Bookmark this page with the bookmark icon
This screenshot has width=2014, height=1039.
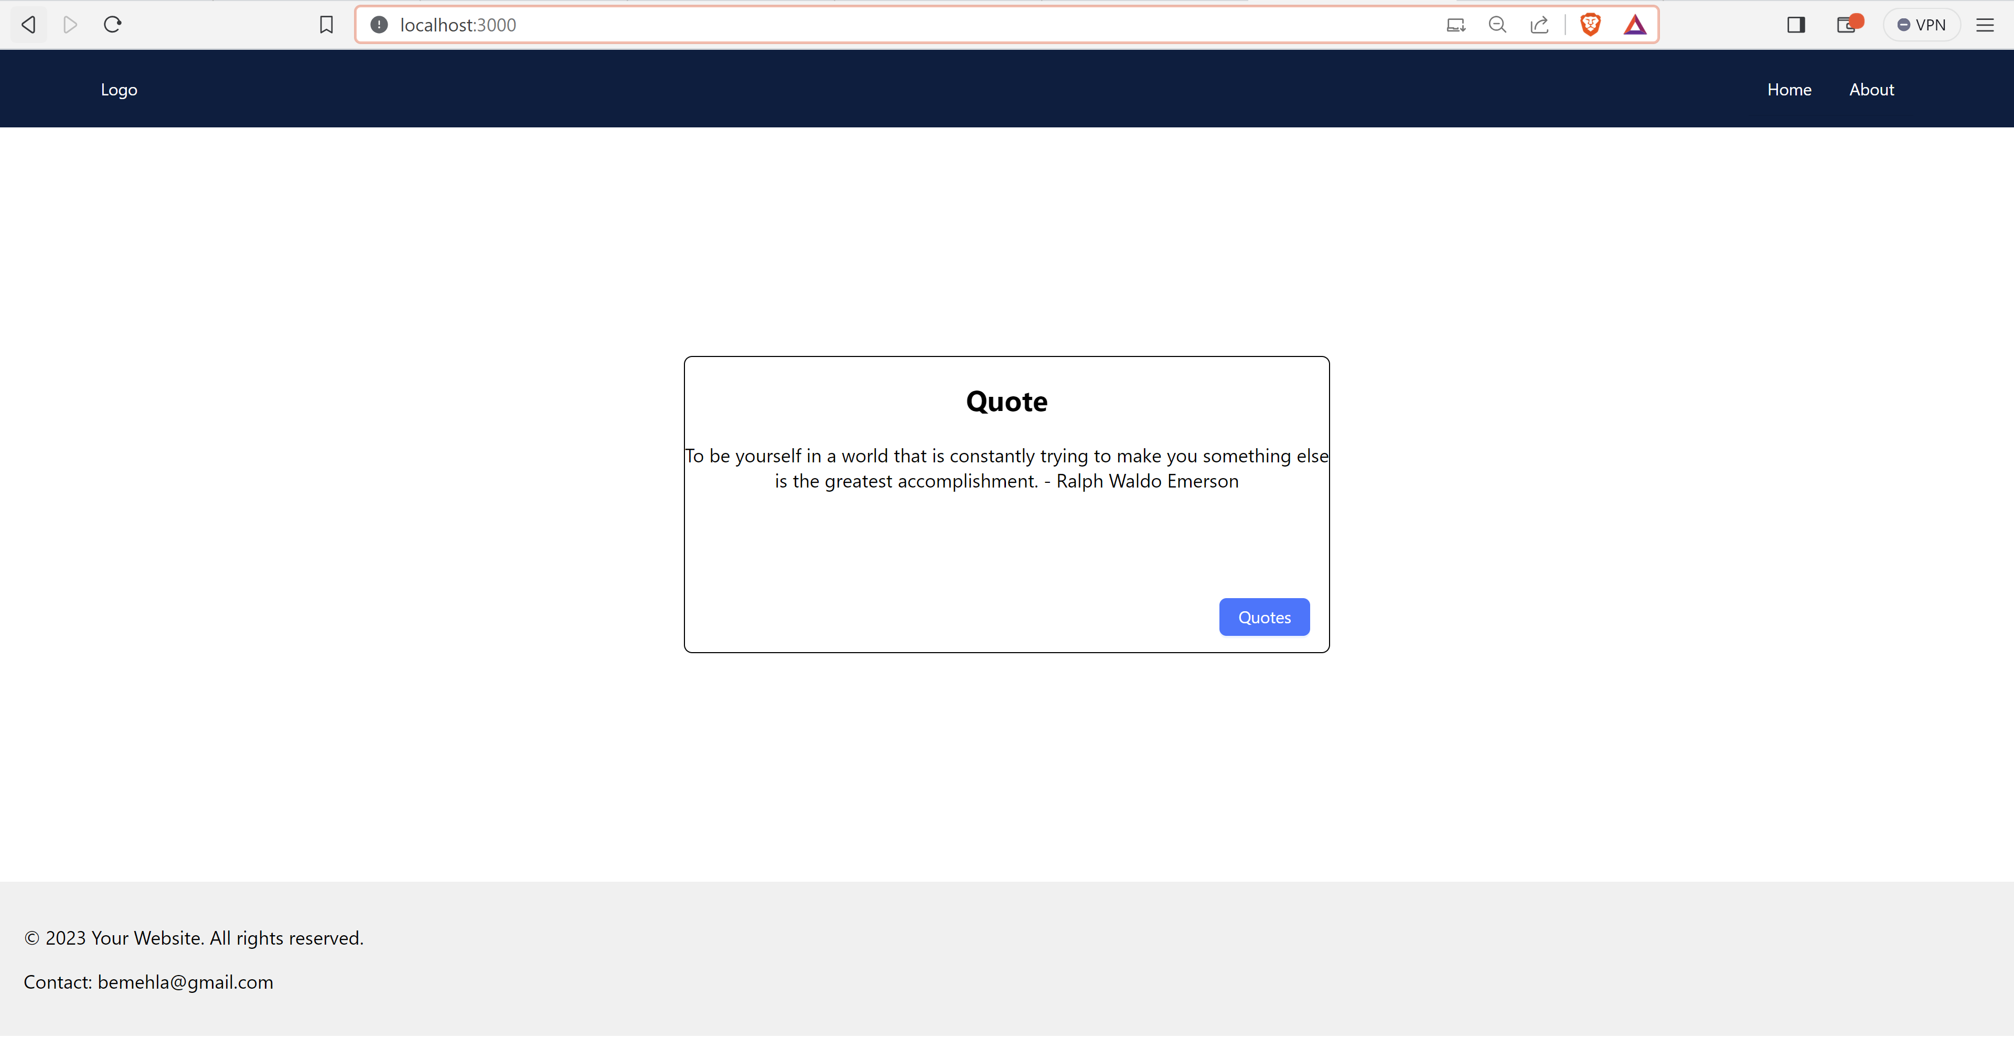(x=326, y=25)
